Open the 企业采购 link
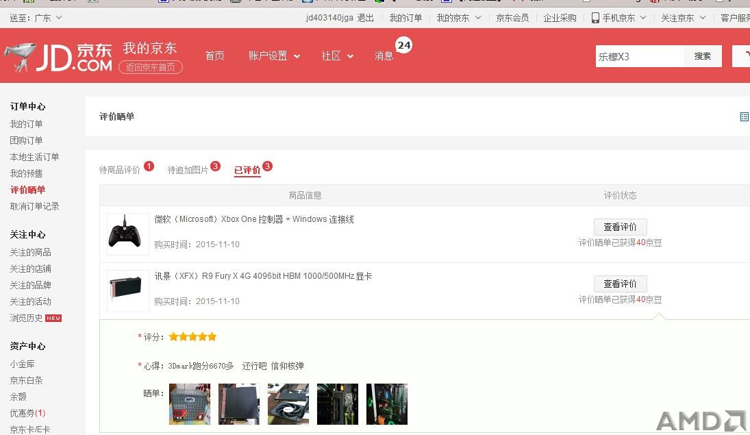750x435 pixels. coord(560,18)
